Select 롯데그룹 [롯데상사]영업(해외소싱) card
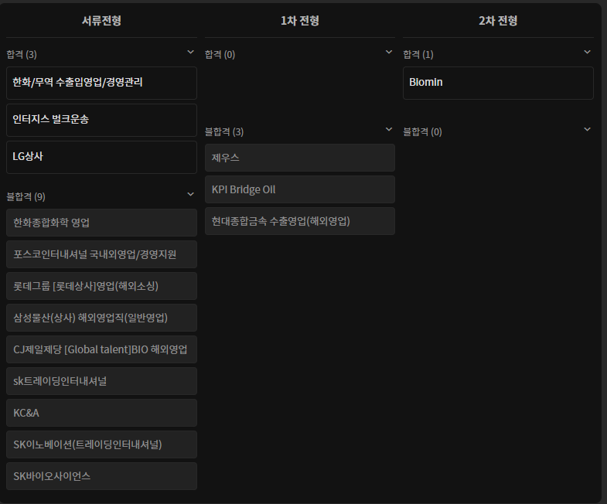 click(101, 286)
